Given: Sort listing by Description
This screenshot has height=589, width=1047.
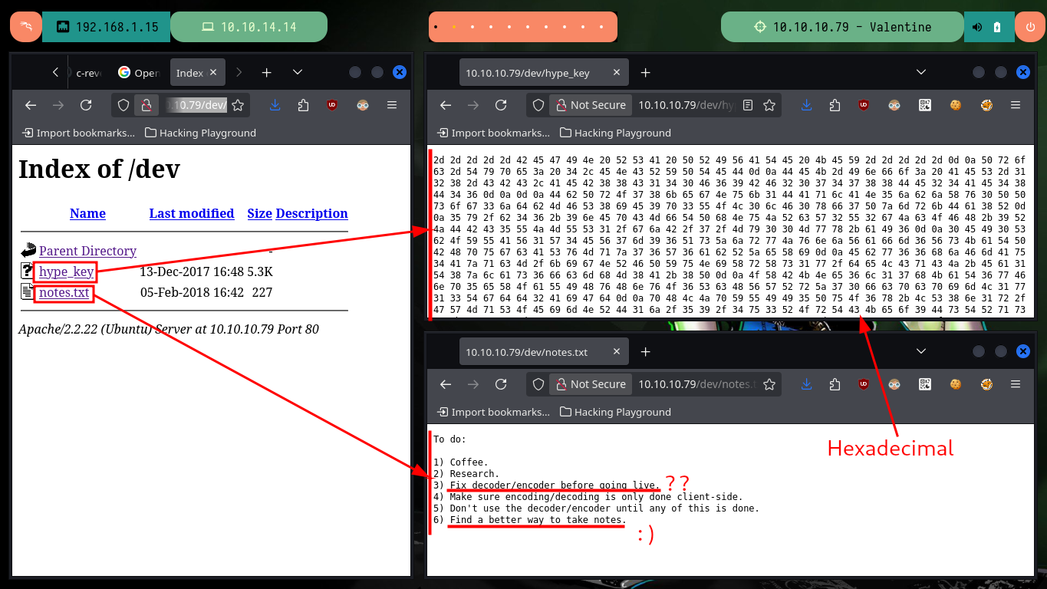Looking at the screenshot, I should (311, 213).
